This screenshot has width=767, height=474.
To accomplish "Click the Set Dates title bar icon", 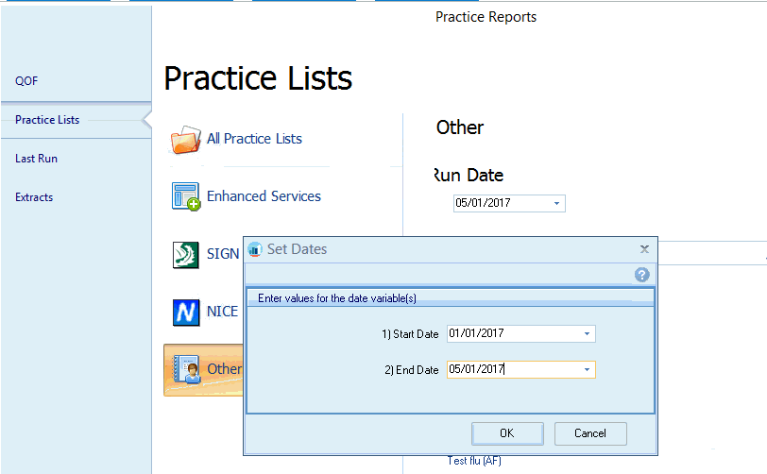I will click(x=255, y=249).
